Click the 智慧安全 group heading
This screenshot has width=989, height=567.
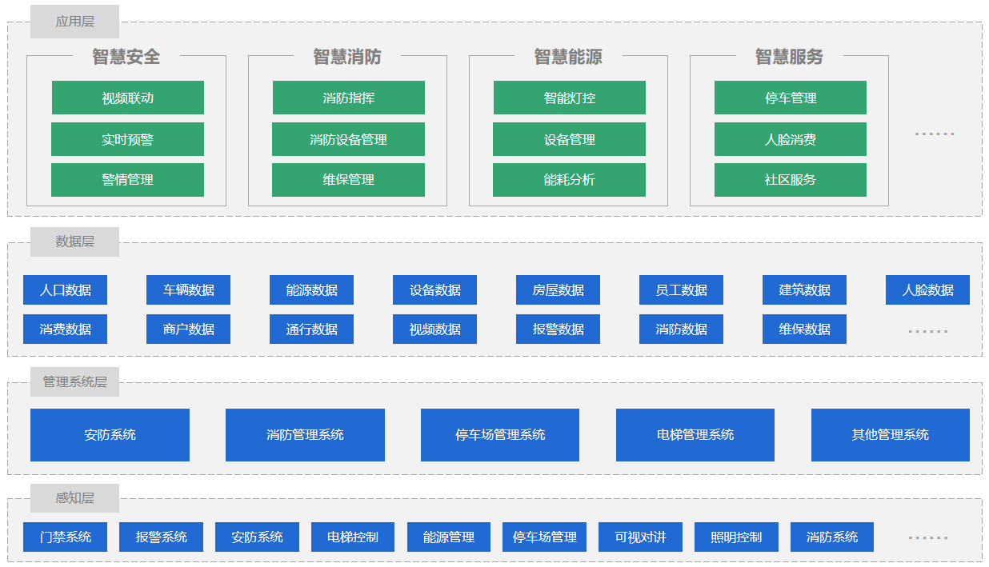[126, 57]
